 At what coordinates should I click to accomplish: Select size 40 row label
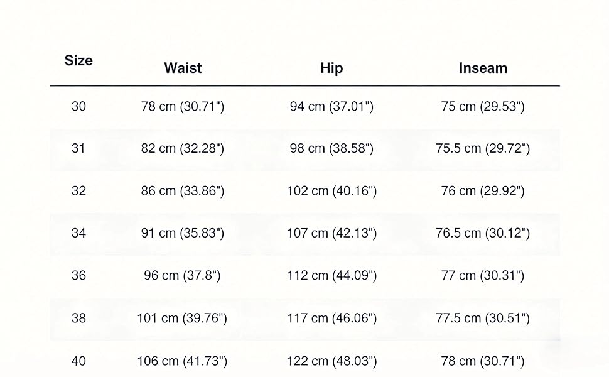[x=78, y=361]
